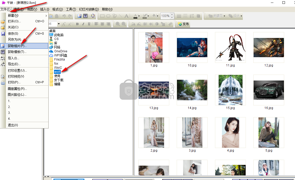Open the font size dropdown arrow
This screenshot has width=295, height=180.
pos(59,24)
